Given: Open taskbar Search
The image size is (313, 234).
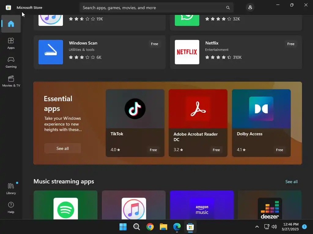Looking at the screenshot, I should point(137,227).
